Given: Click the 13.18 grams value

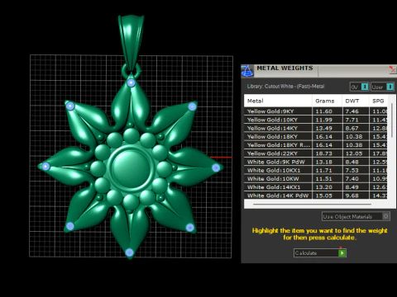Looking at the screenshot, I should click(x=323, y=162).
